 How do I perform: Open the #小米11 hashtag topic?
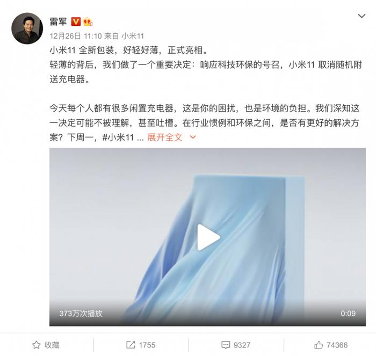118,137
